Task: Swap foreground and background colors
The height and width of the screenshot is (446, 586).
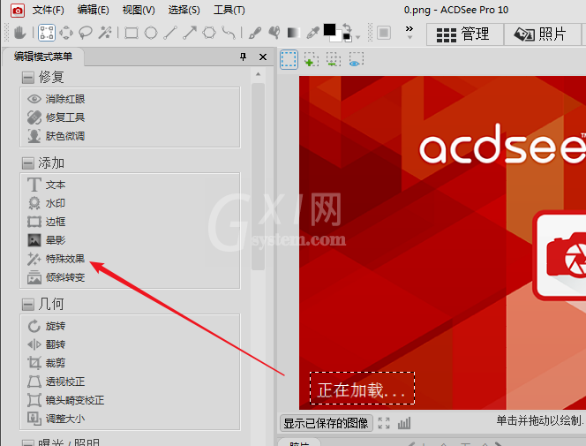Action: point(347,27)
